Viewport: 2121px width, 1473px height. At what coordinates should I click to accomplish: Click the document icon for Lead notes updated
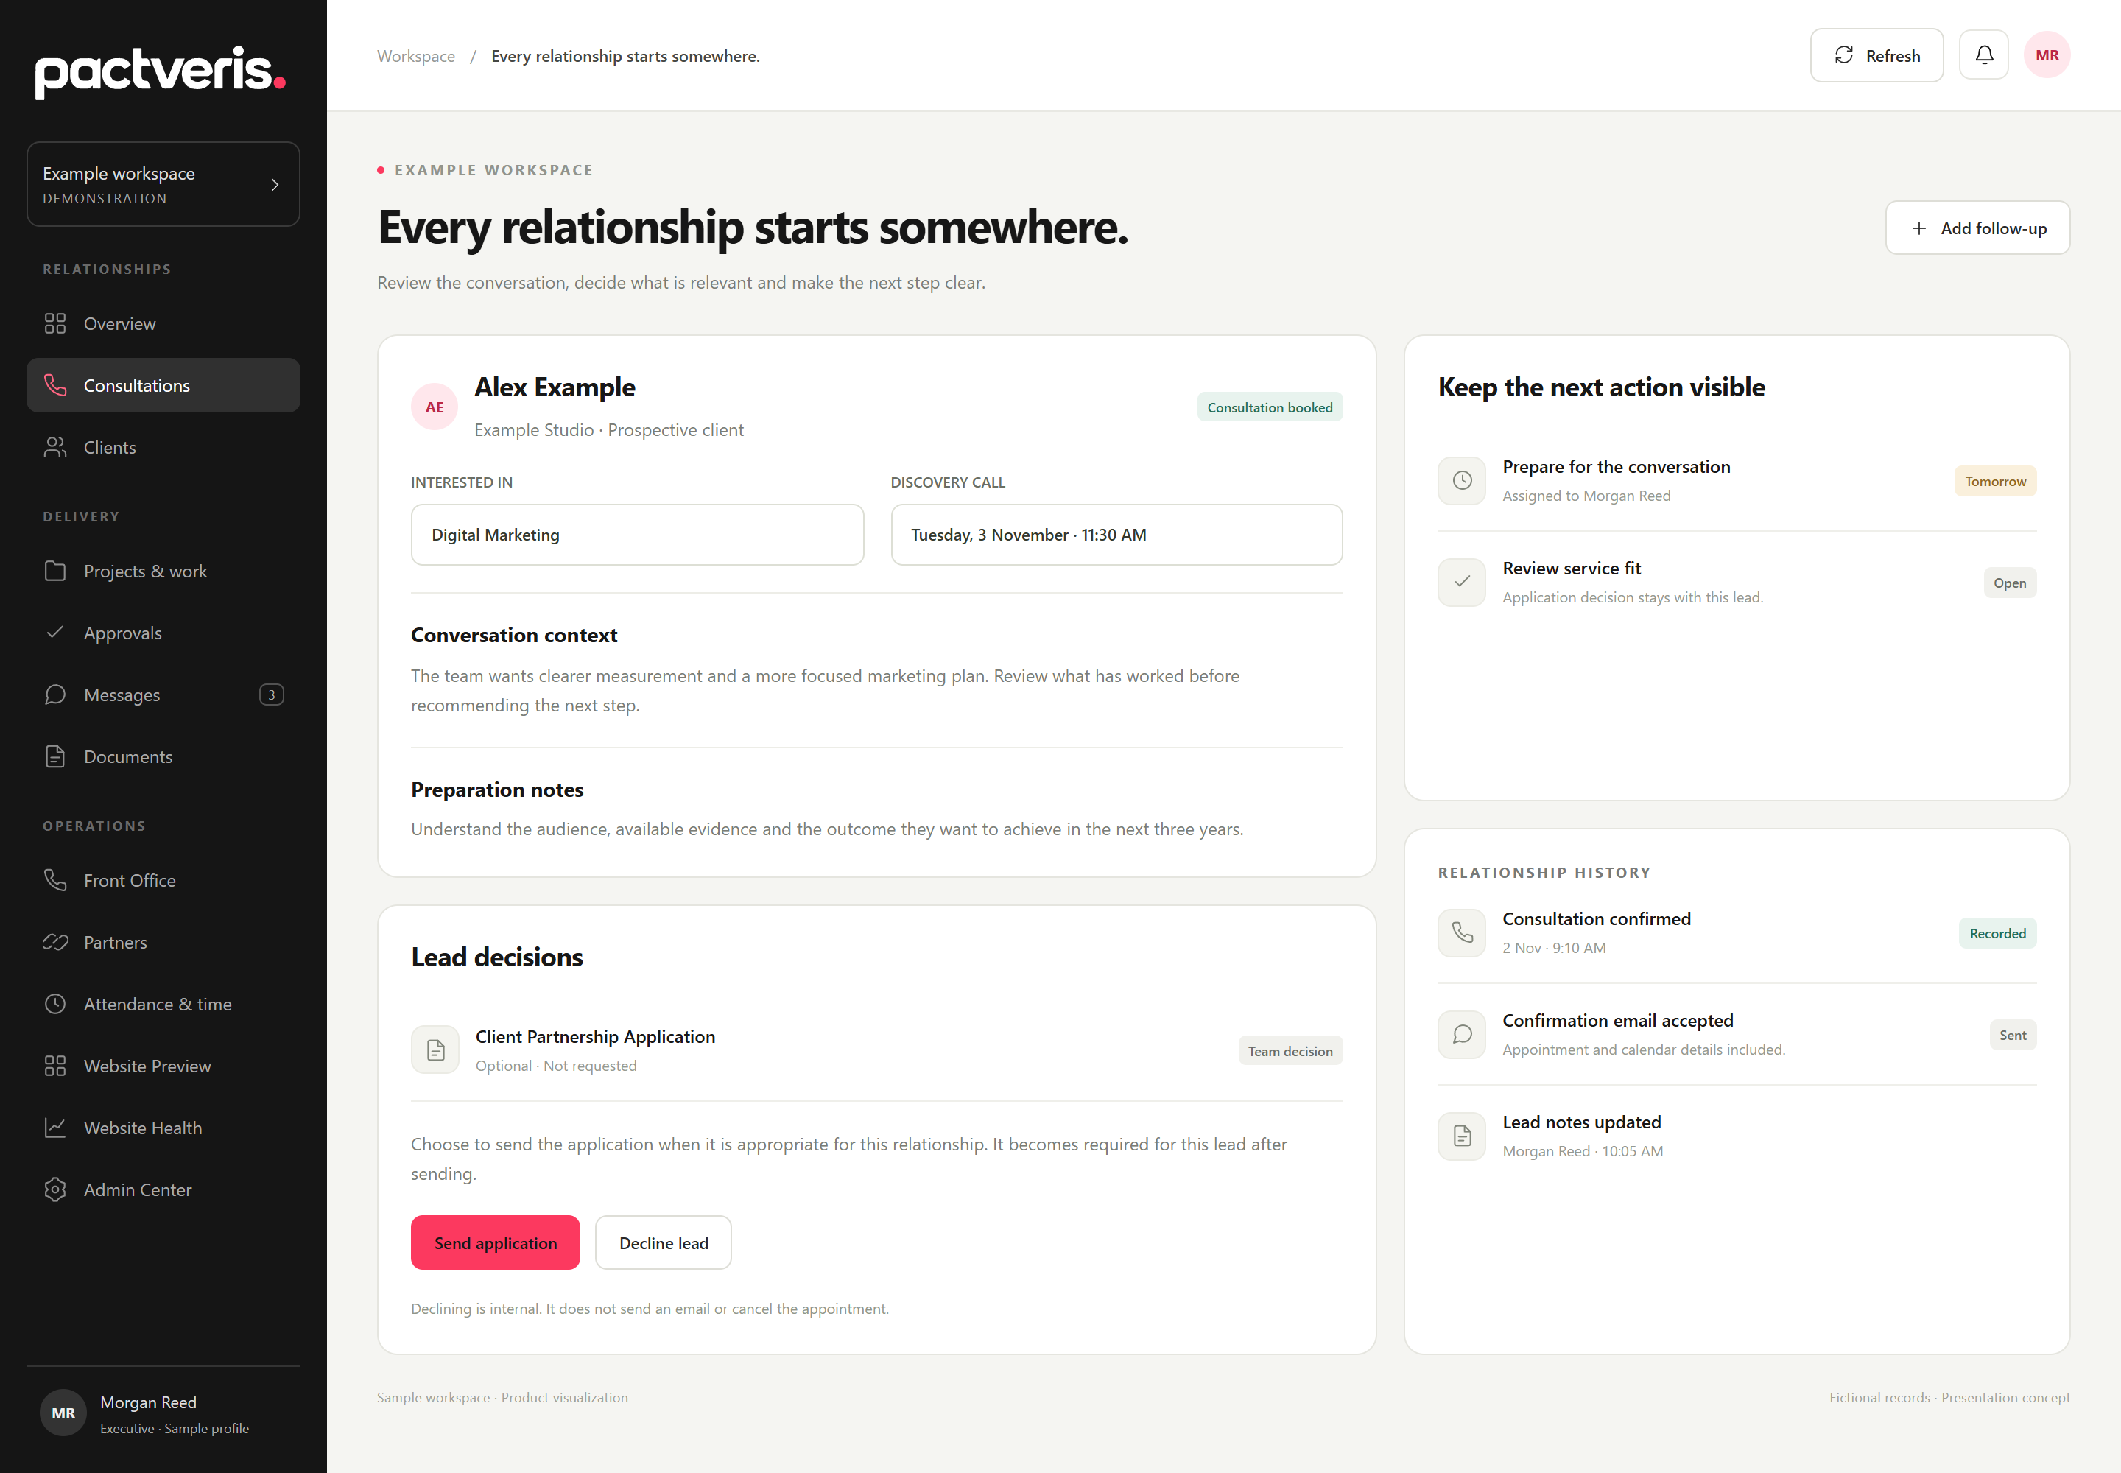coord(1462,1136)
